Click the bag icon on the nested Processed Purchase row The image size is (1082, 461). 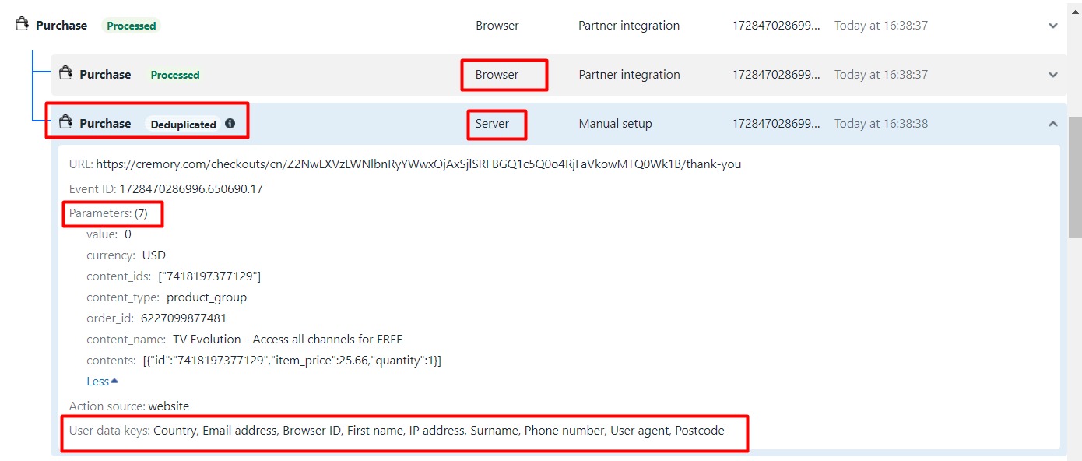pos(66,74)
